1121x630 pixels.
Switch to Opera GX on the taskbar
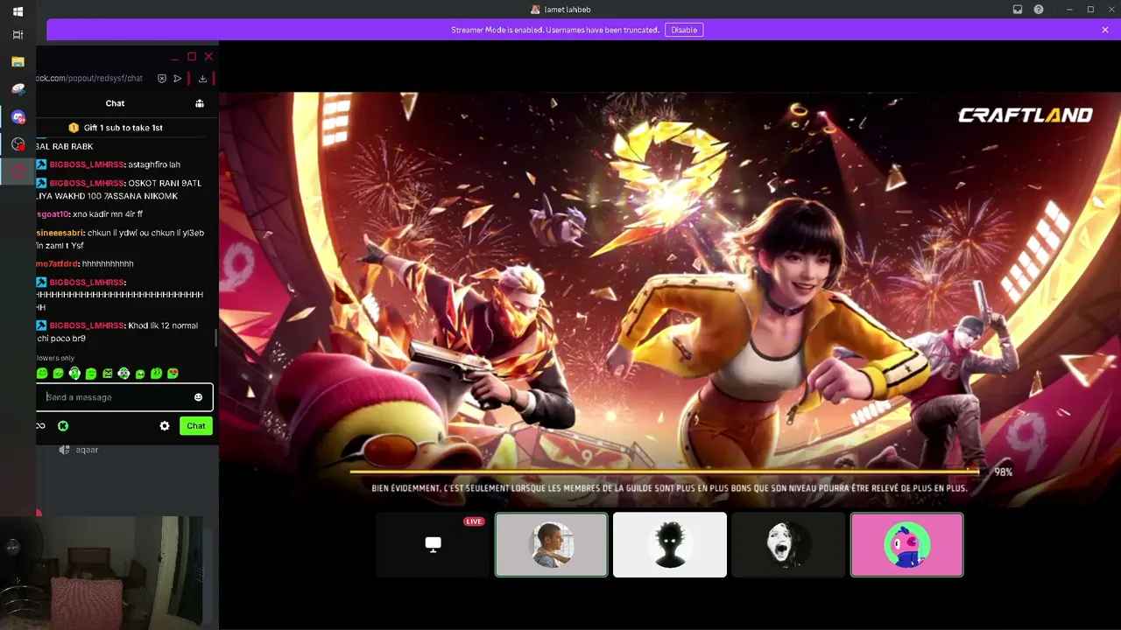pos(18,171)
